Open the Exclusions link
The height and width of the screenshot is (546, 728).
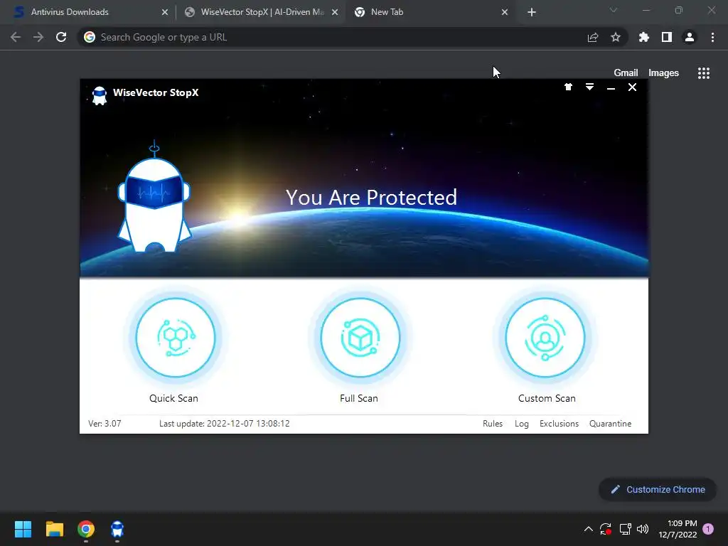tap(559, 424)
